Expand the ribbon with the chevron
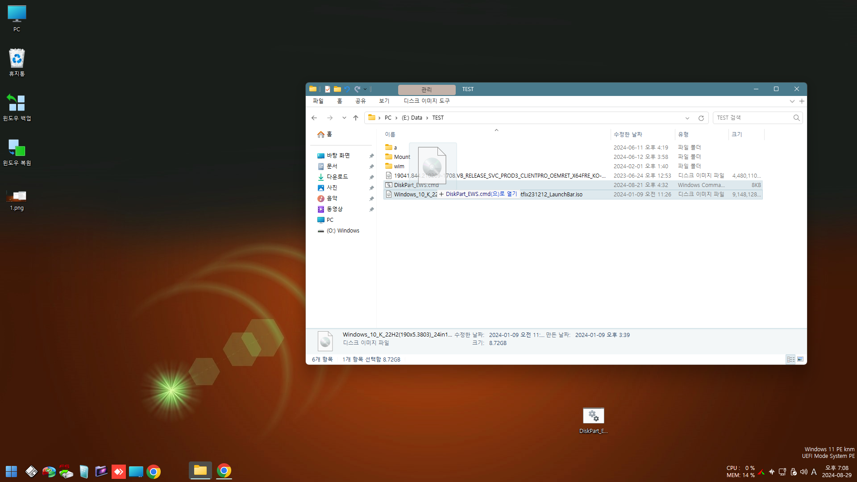 (x=792, y=101)
